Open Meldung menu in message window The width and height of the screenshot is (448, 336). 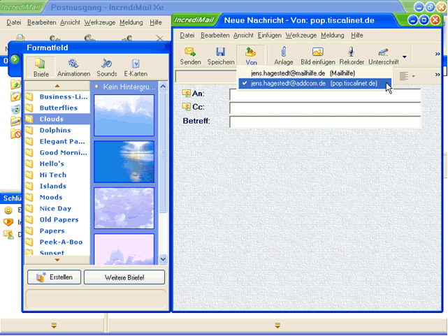[x=332, y=36]
